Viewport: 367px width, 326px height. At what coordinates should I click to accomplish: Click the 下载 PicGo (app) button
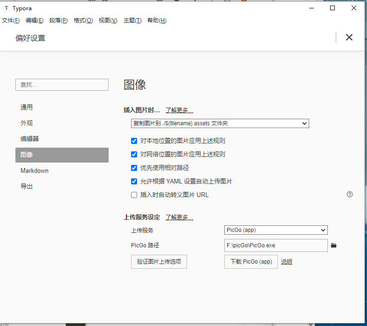tap(251, 262)
